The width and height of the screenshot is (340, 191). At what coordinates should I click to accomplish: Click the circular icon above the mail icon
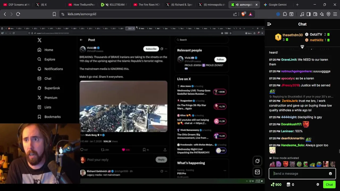pyautogui.click(x=257, y=161)
